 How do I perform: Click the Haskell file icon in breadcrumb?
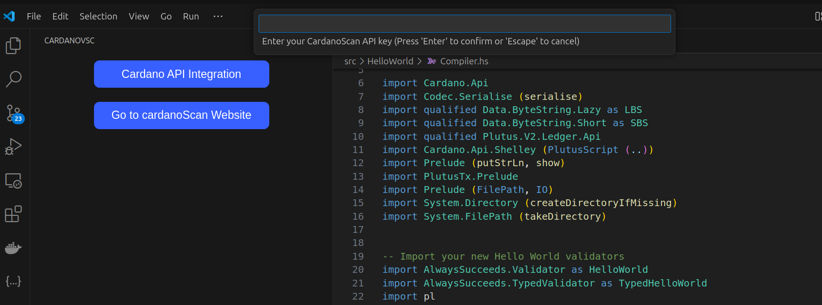coord(431,61)
